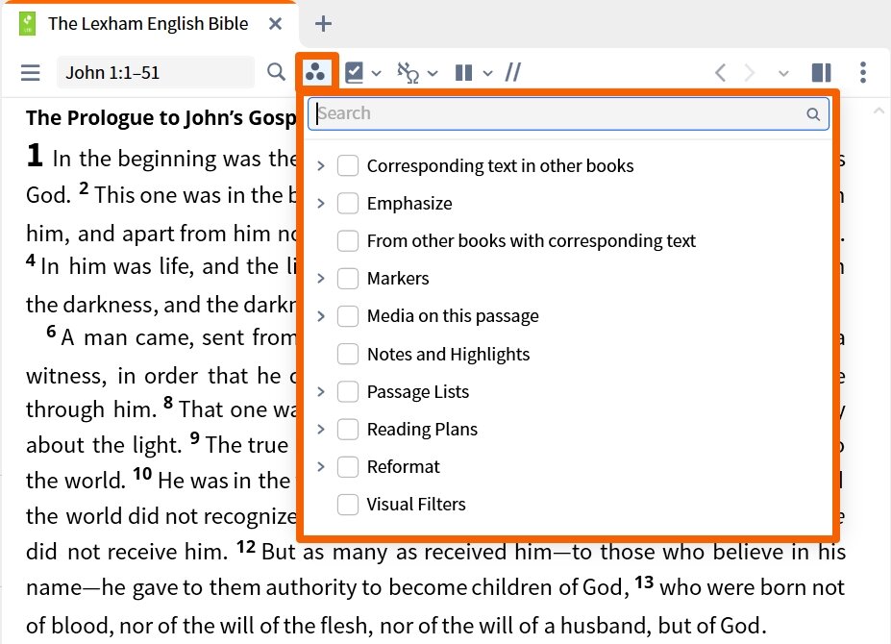Click the Reformat label text

(x=404, y=466)
